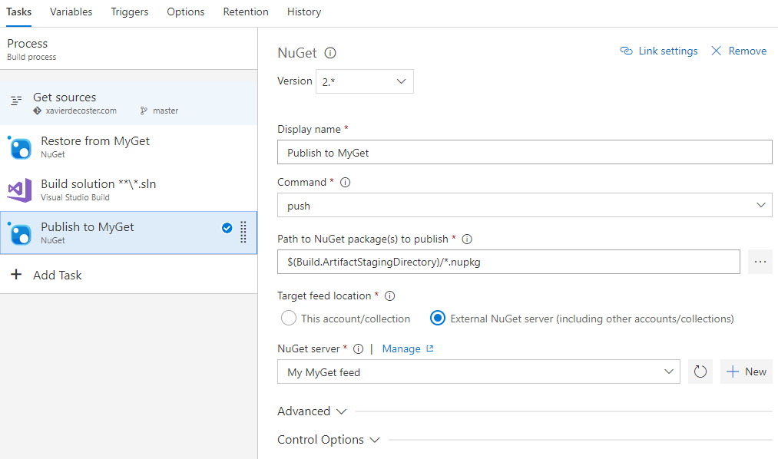The image size is (778, 459).
Task: Click the Path to NuGet packages input
Action: click(x=508, y=262)
